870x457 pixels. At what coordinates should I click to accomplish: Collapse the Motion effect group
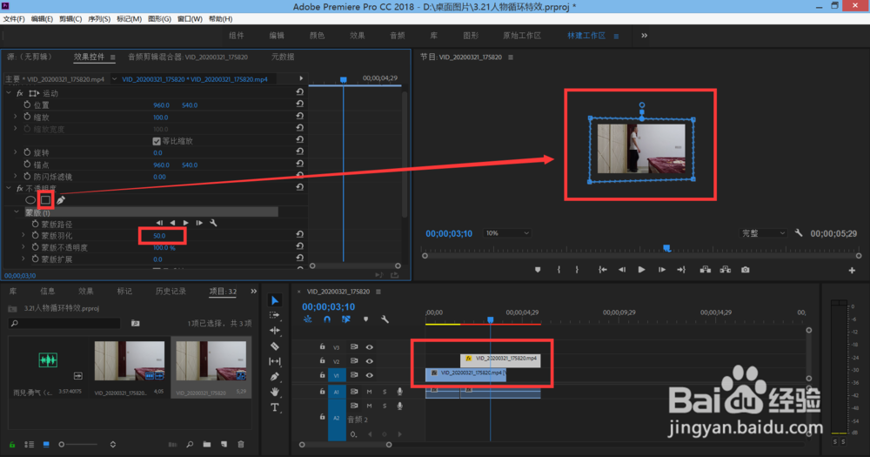tap(9, 93)
